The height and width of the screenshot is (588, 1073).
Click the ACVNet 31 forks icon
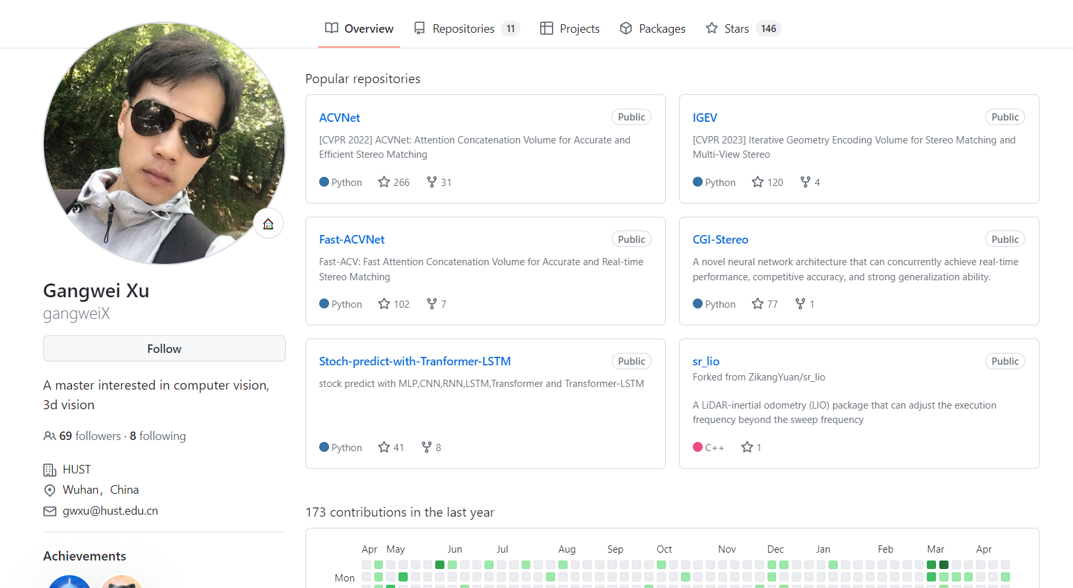click(431, 182)
